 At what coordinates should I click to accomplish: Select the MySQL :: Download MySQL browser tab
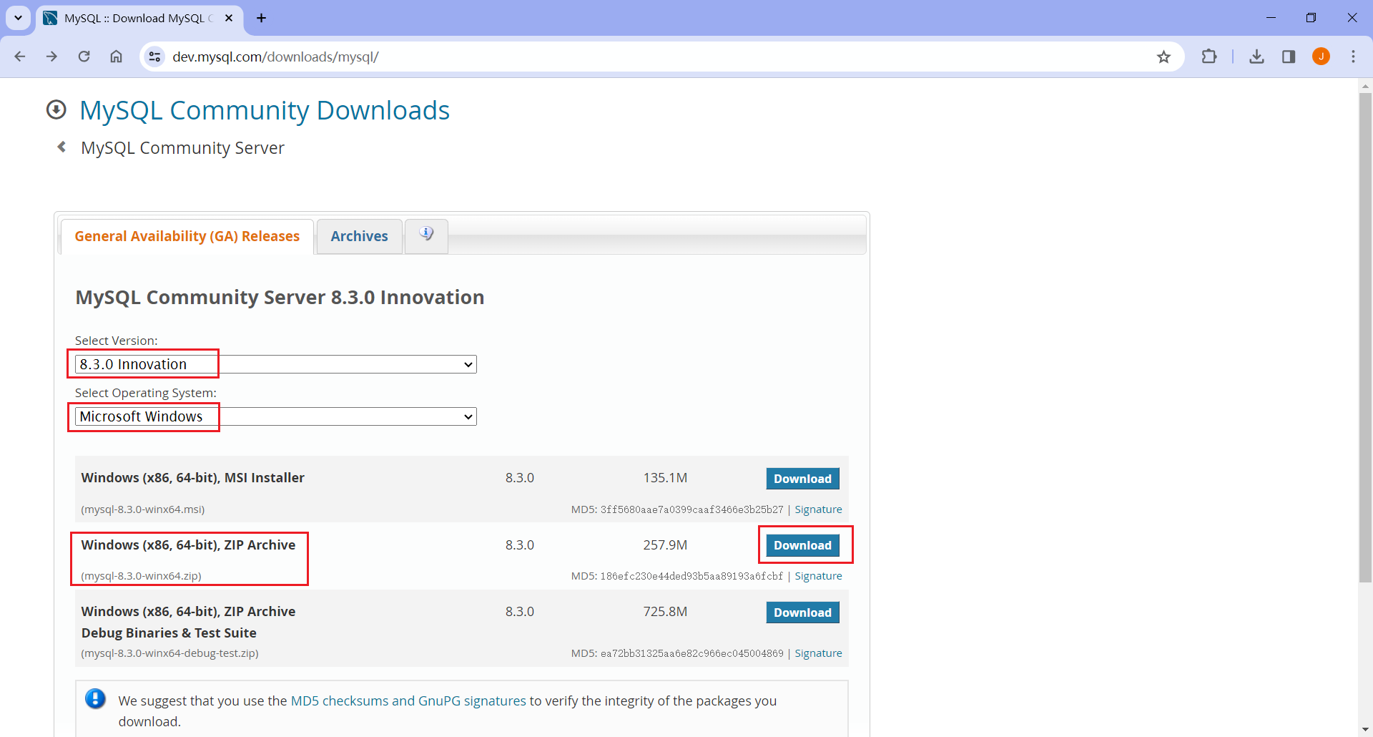pos(139,18)
